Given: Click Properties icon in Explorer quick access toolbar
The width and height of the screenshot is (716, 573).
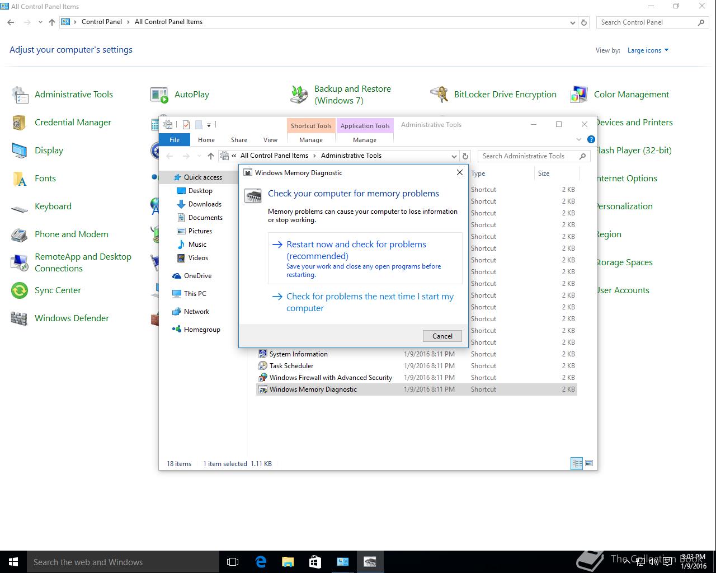Looking at the screenshot, I should tap(186, 125).
